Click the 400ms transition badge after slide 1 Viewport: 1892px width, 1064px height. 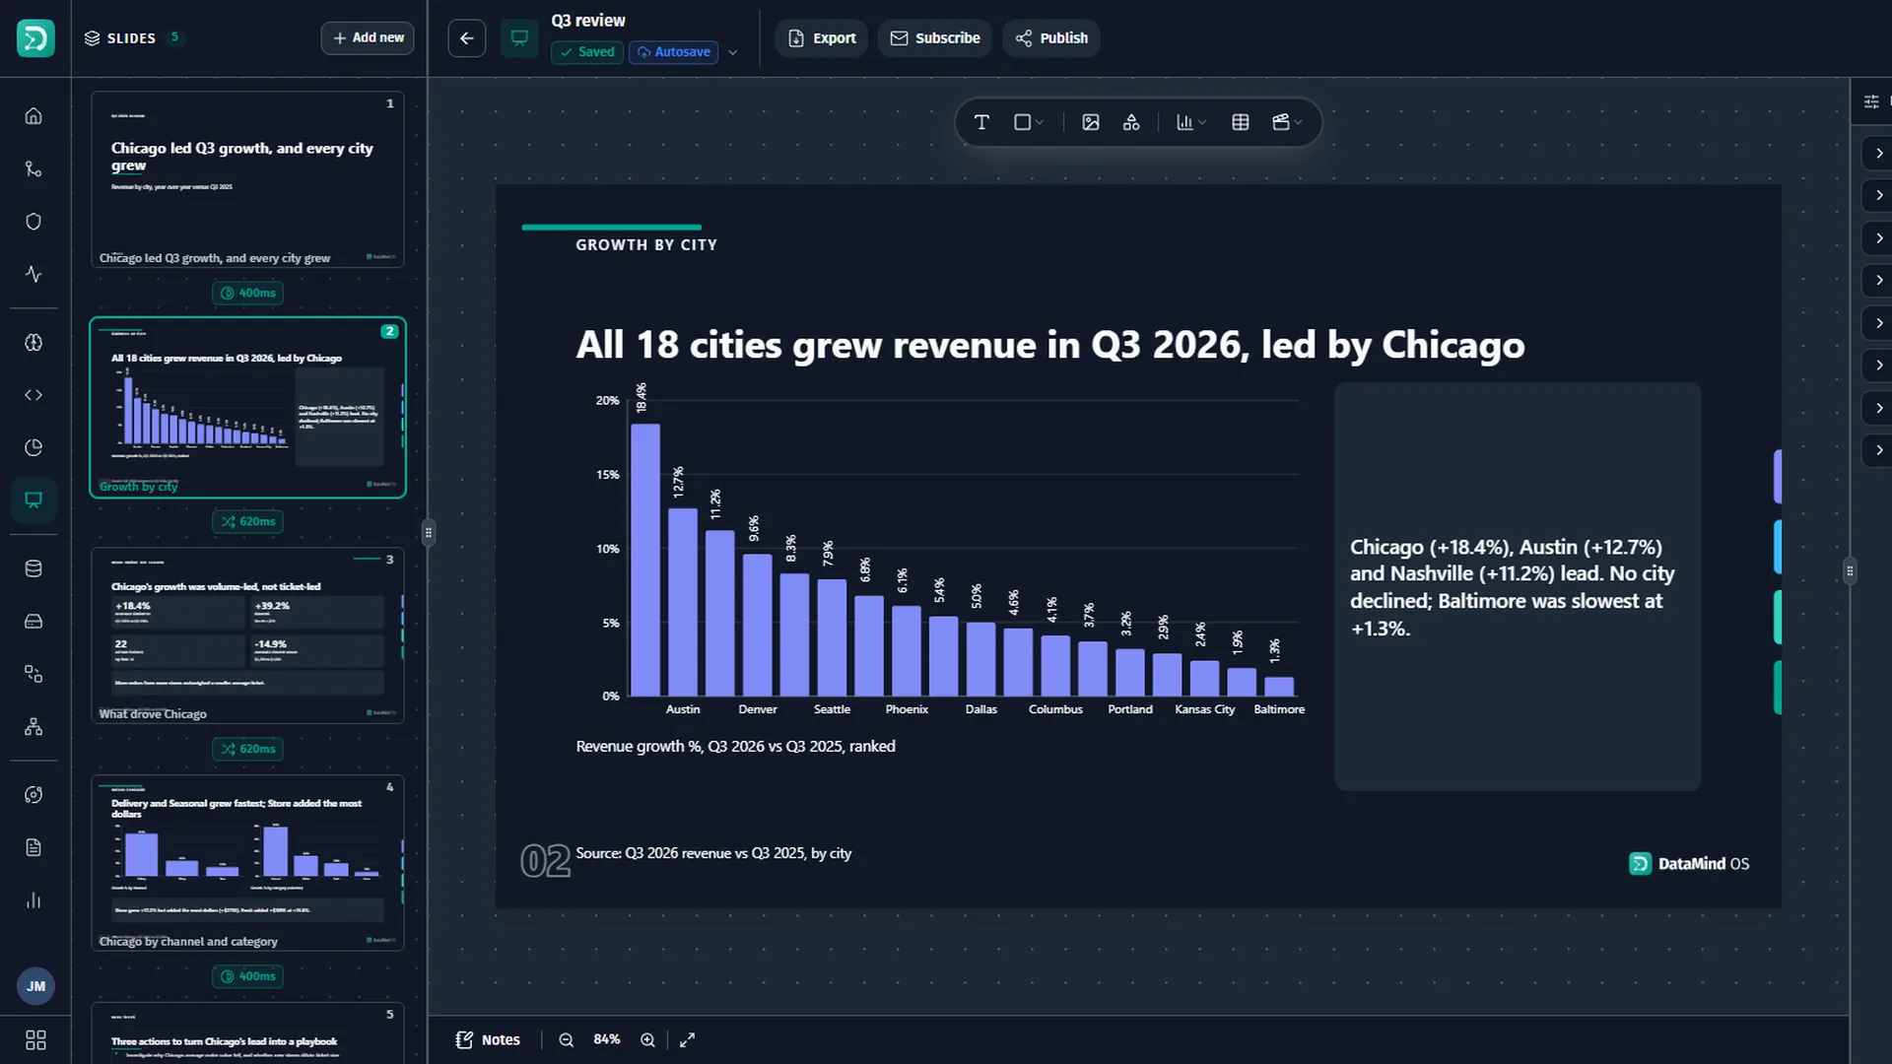pos(247,293)
